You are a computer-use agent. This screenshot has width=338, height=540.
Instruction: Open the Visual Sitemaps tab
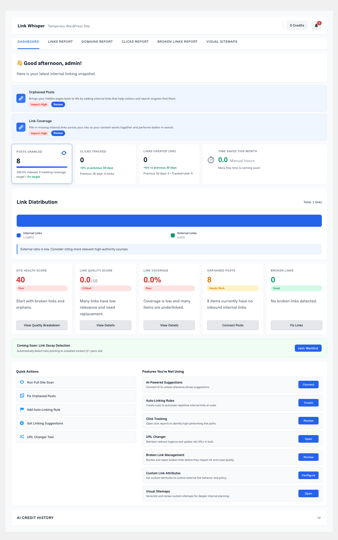pos(222,42)
